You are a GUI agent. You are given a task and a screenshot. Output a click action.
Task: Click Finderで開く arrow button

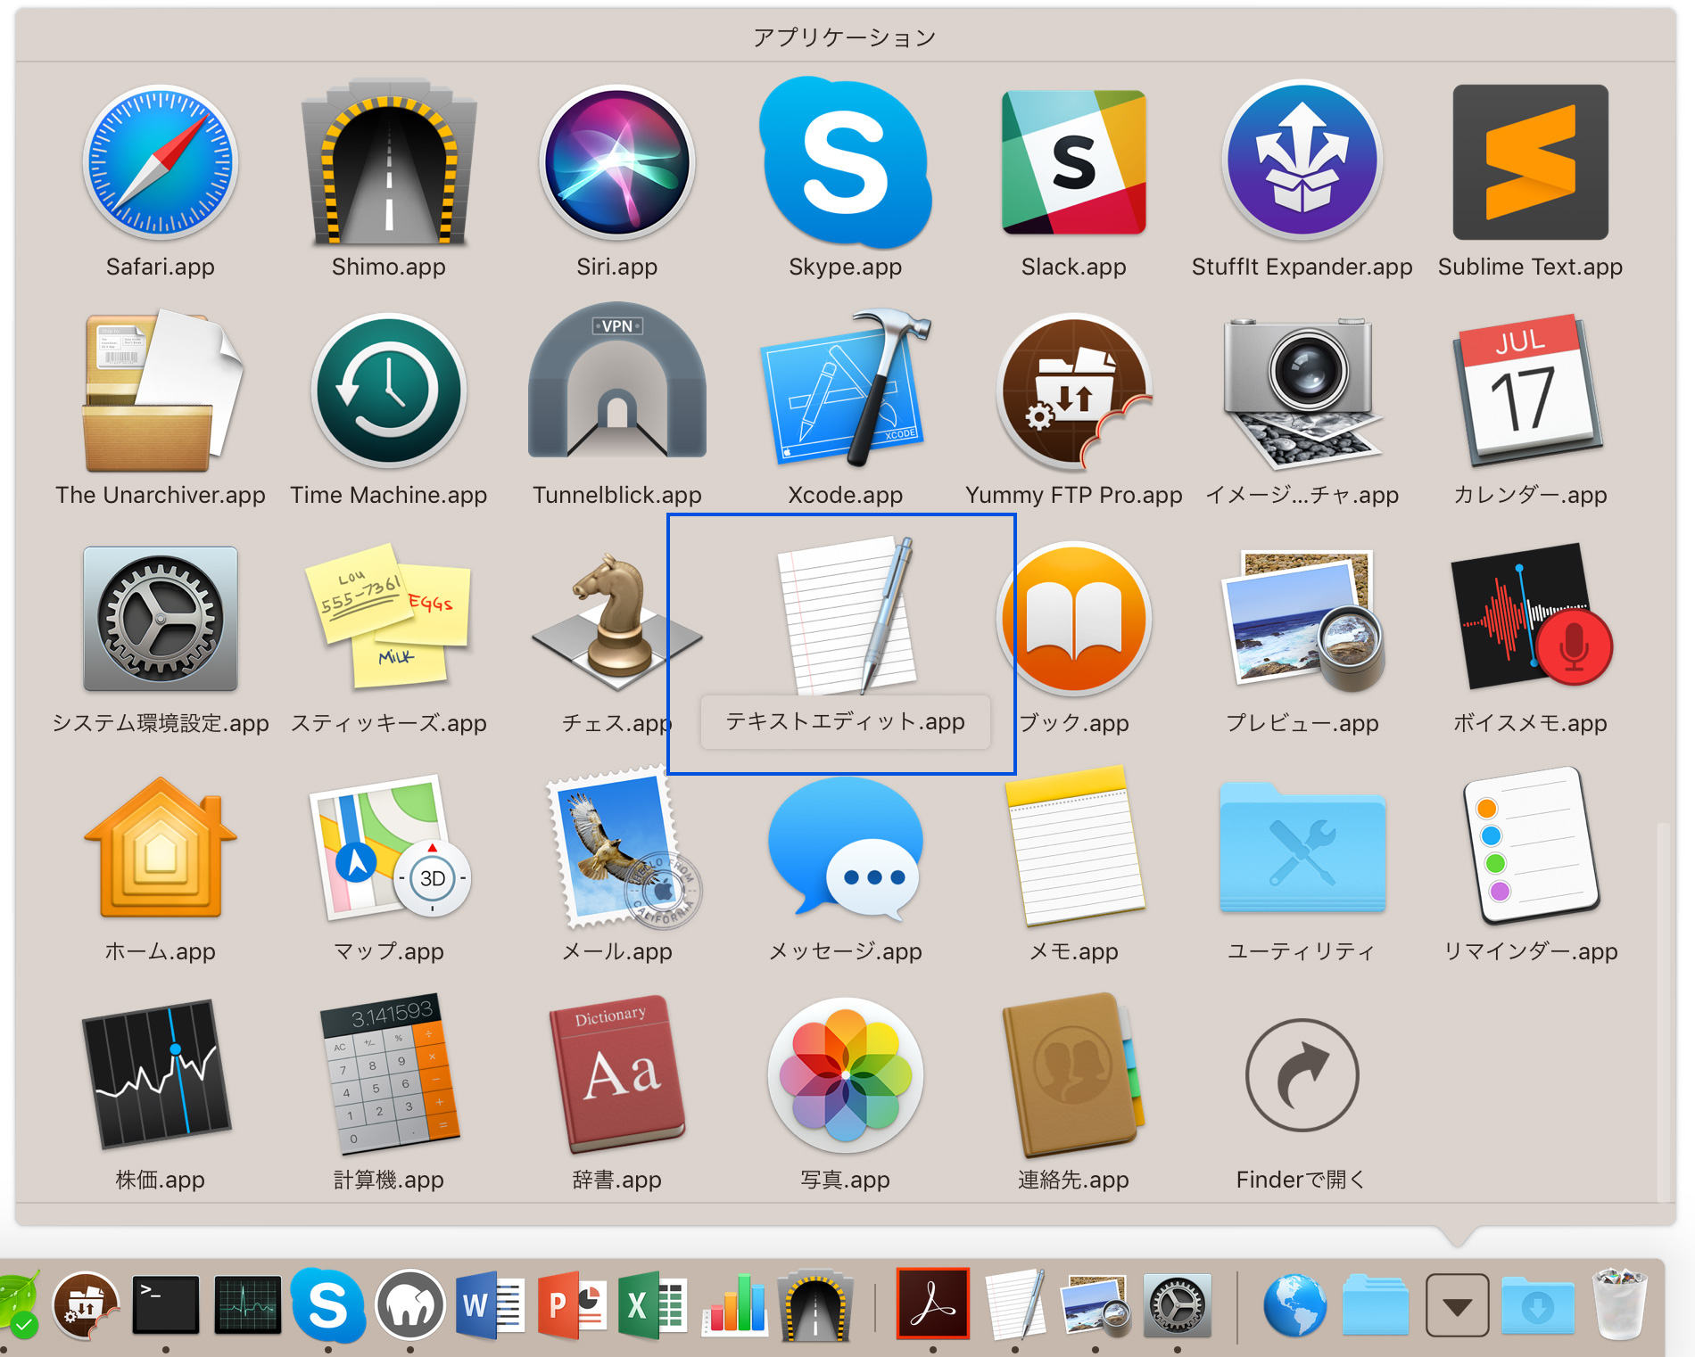tap(1302, 1076)
